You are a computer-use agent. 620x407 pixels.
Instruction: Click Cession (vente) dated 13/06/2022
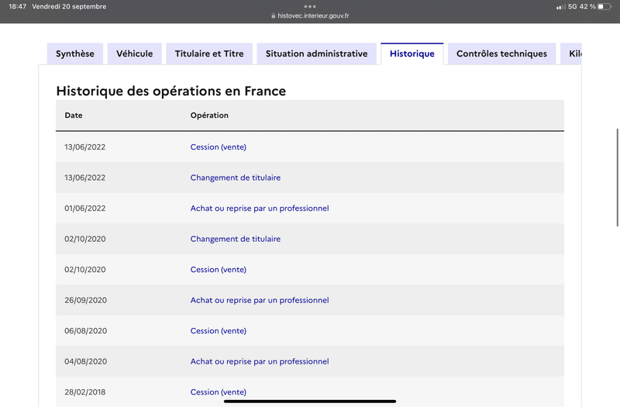pos(219,147)
